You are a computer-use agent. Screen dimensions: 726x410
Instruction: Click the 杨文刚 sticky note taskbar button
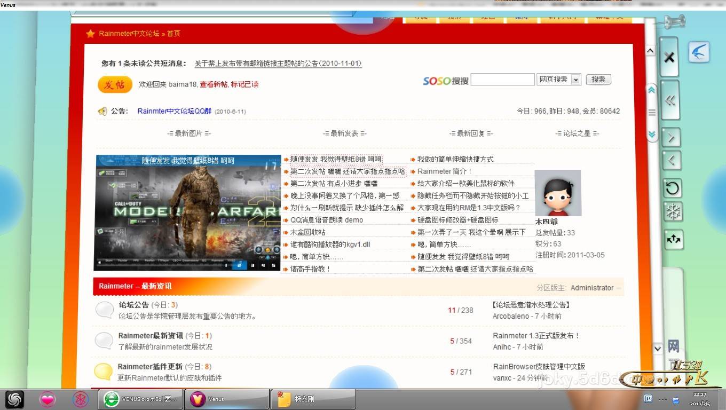pos(313,399)
